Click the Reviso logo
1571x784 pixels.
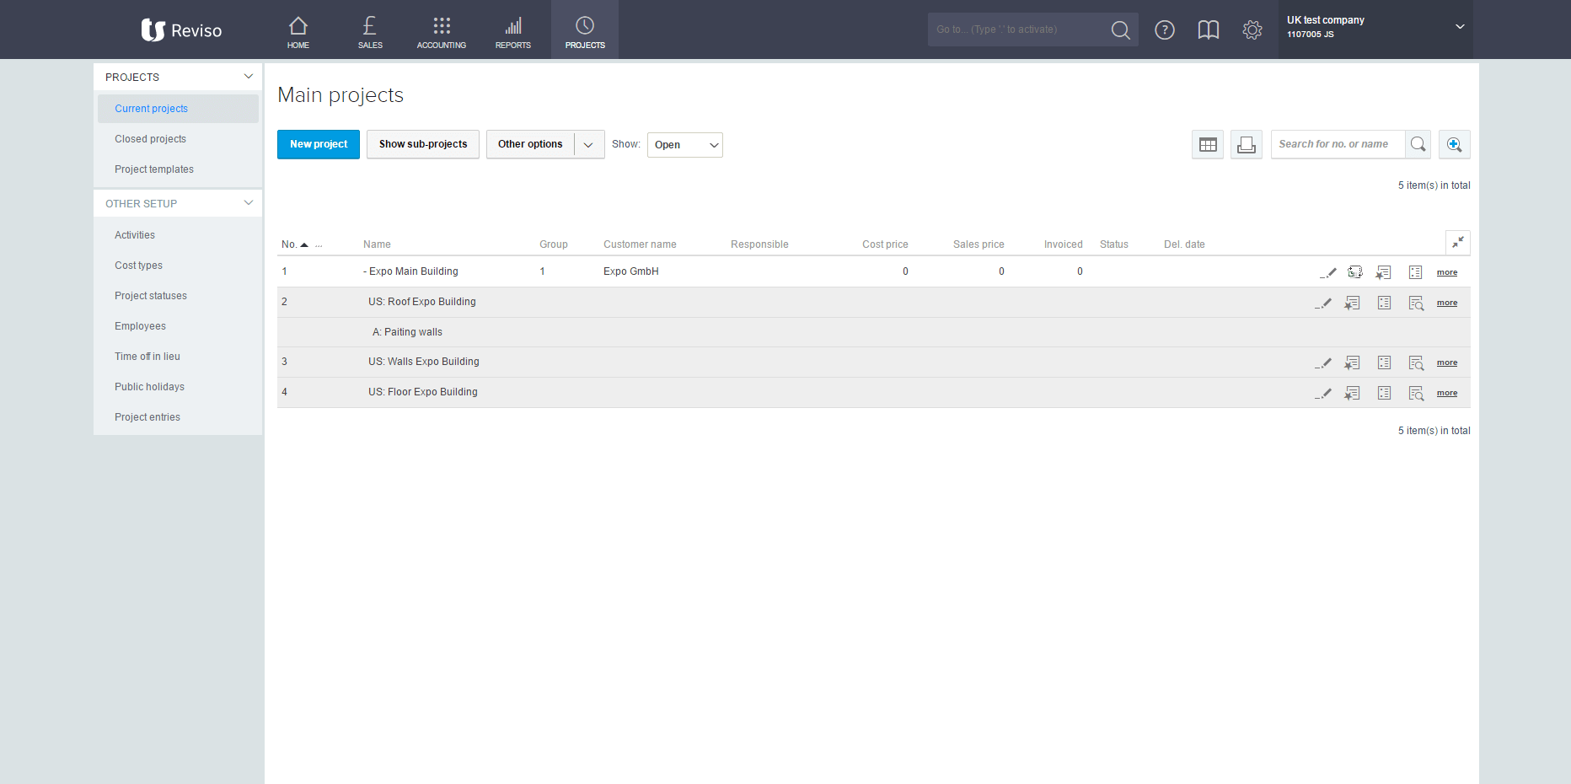point(181,30)
